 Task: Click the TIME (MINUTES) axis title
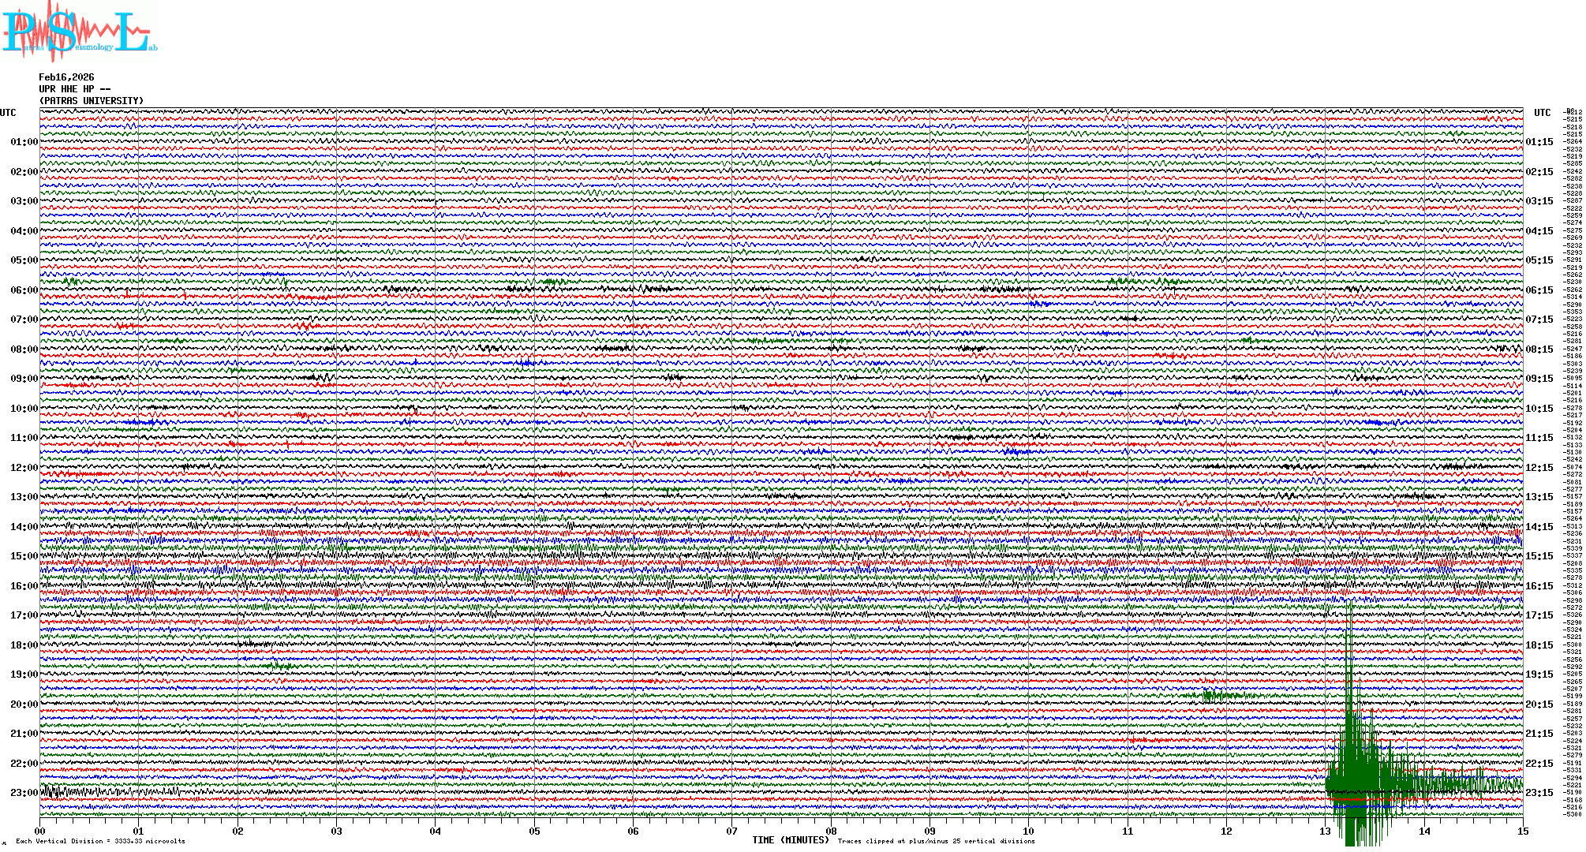tap(791, 840)
